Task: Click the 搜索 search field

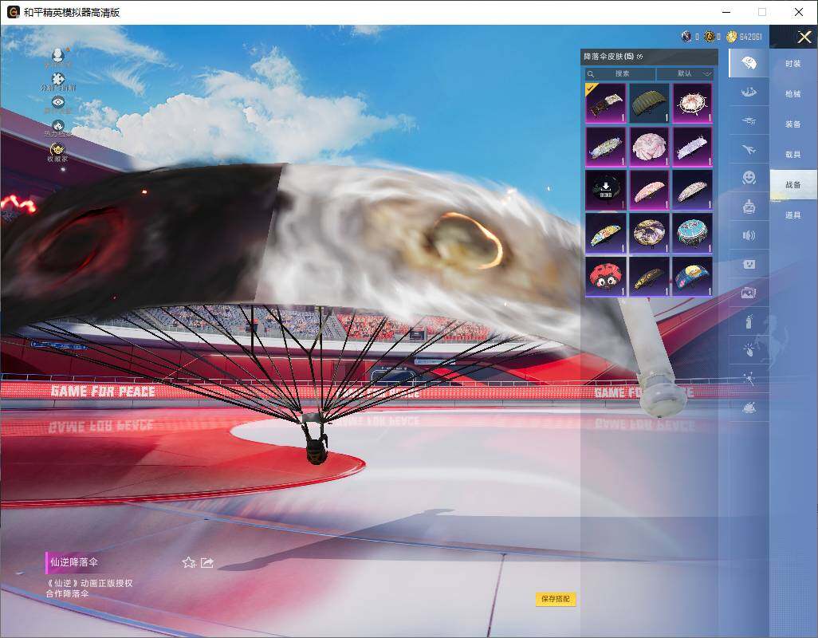Action: (619, 73)
